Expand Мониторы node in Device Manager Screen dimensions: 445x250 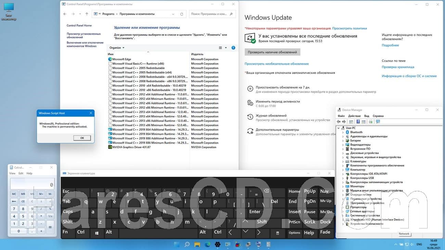tap(343, 186)
